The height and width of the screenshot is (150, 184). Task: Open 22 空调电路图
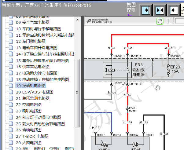(29, 104)
